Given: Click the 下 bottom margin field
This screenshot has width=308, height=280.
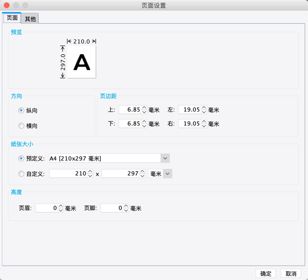Looking at the screenshot, I should [x=130, y=124].
